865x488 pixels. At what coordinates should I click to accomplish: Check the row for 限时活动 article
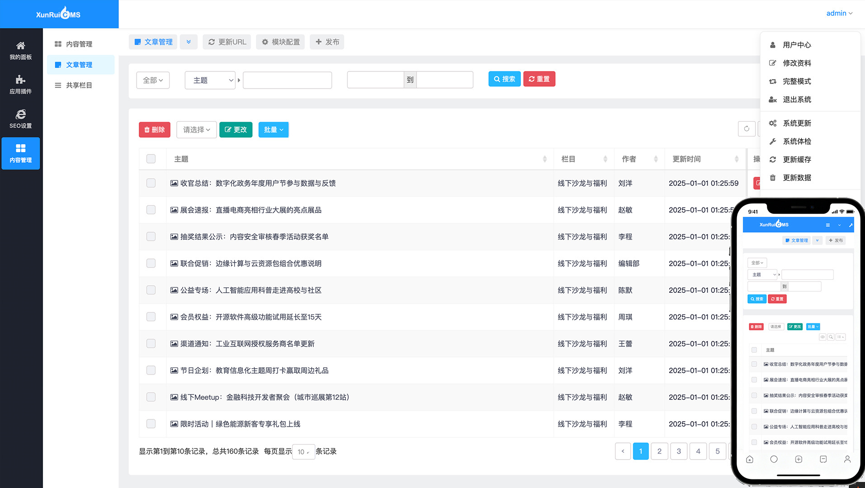[x=151, y=424]
